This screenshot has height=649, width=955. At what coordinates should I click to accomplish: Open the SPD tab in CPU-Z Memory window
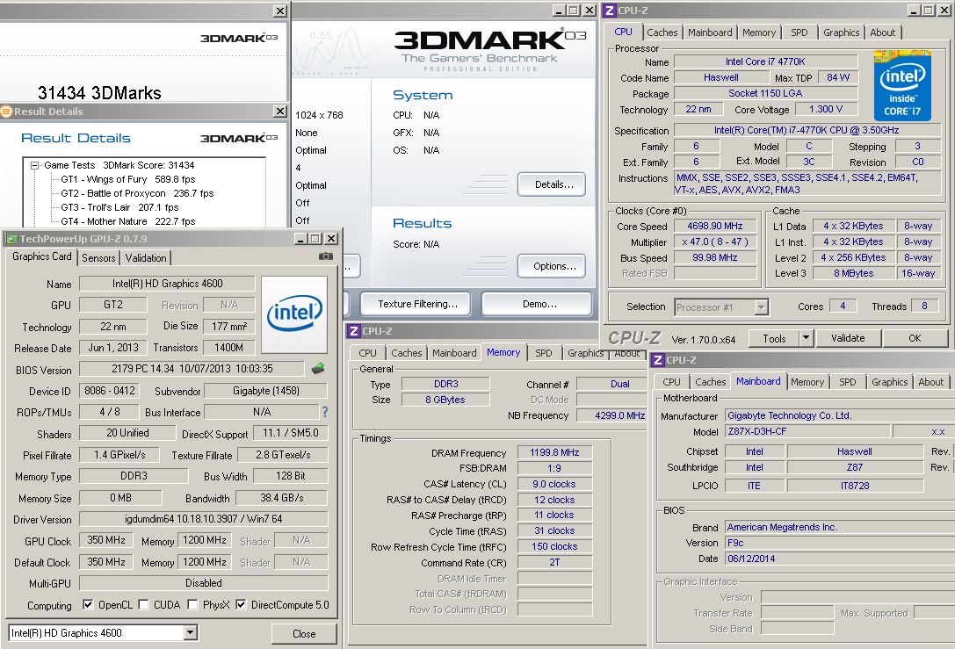[543, 352]
